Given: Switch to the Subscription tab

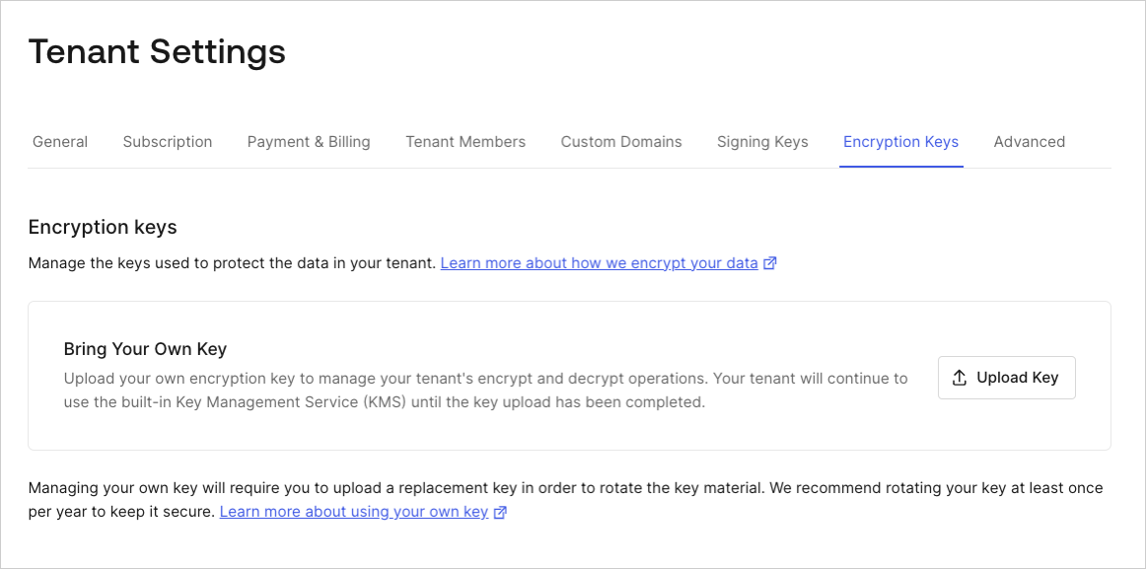Looking at the screenshot, I should (x=167, y=141).
